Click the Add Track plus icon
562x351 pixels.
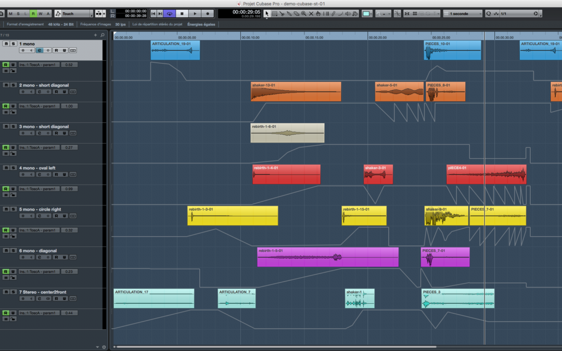pyautogui.click(x=95, y=35)
